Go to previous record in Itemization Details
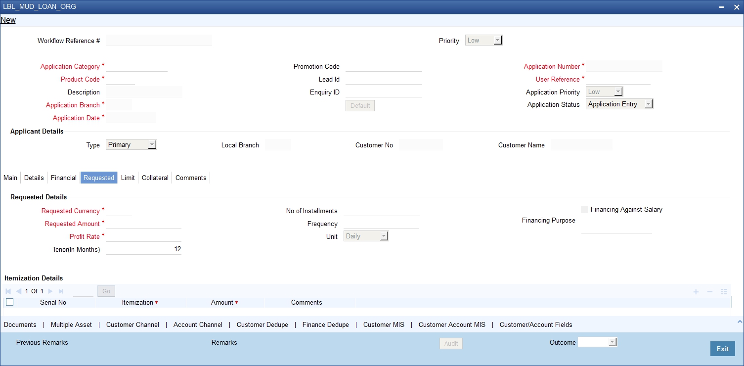This screenshot has width=744, height=366. (x=19, y=291)
